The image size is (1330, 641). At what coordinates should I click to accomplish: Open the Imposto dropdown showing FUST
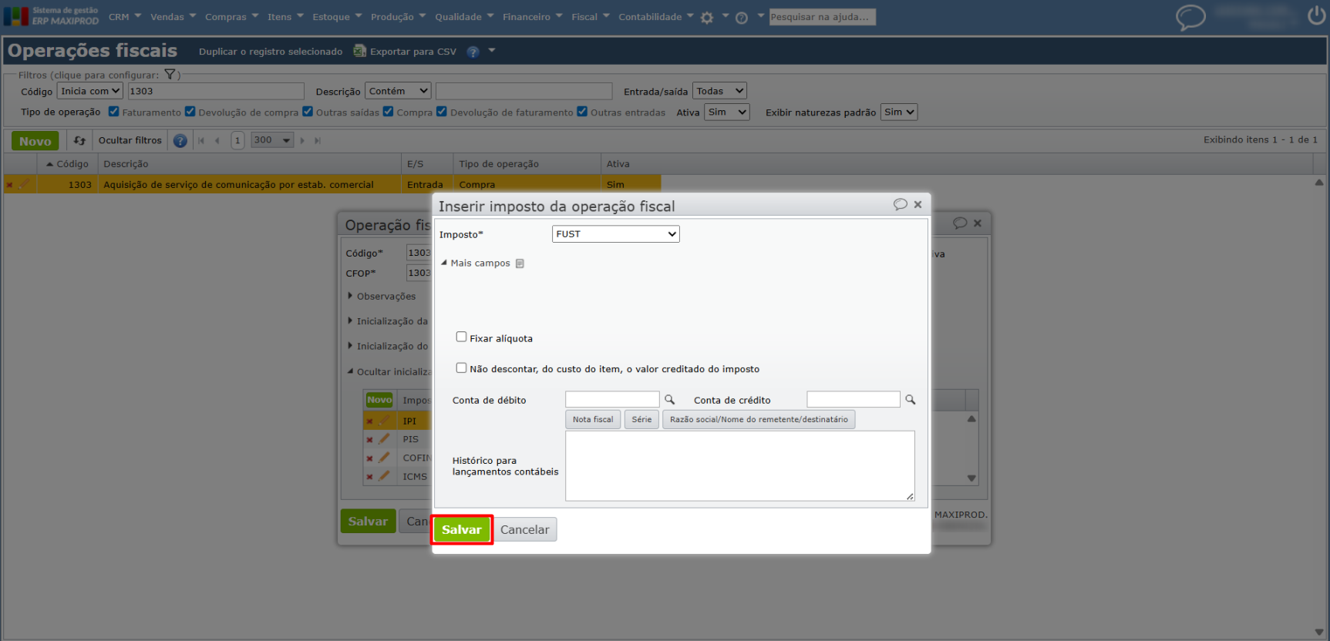615,234
